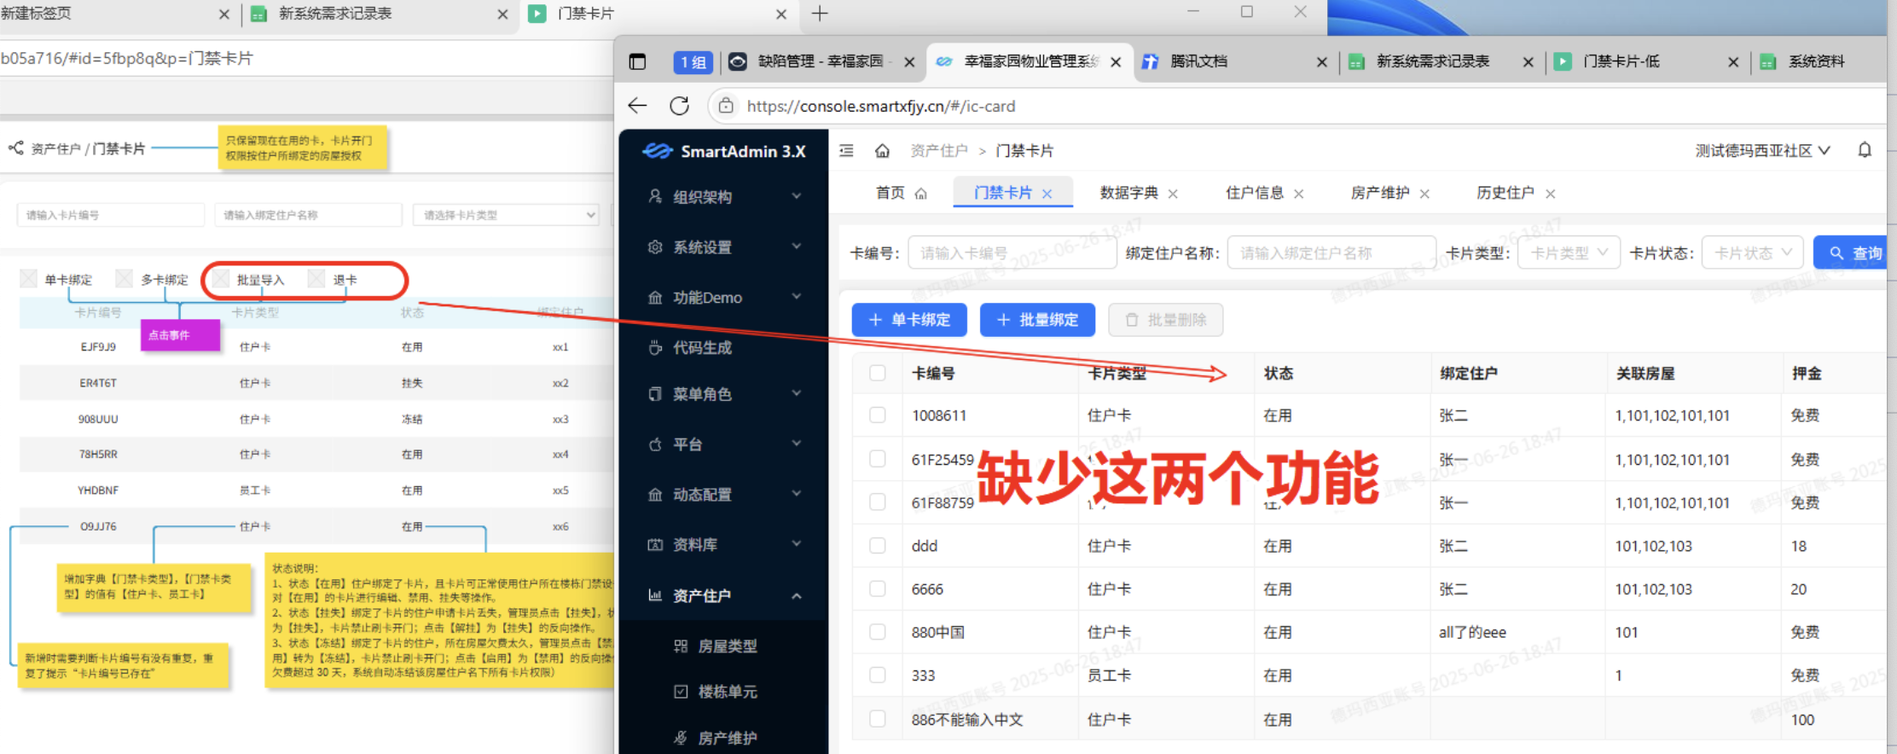The width and height of the screenshot is (1897, 754).
Task: Click the browser back arrow
Action: pos(637,106)
